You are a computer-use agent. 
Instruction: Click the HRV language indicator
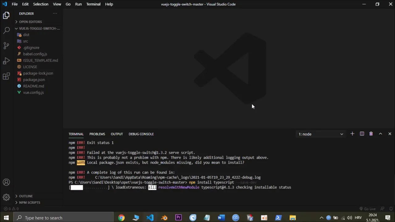(358, 218)
